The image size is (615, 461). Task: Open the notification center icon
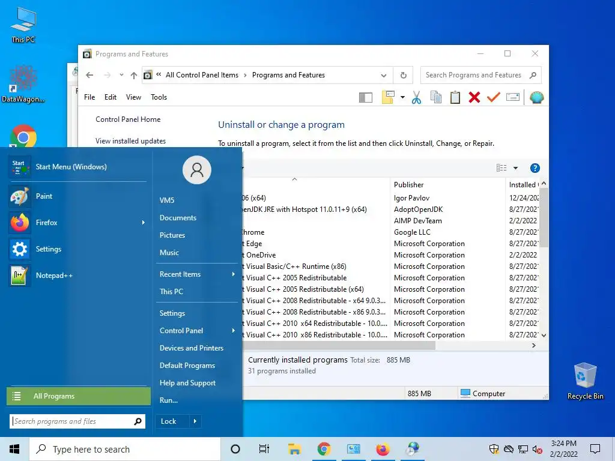point(595,449)
